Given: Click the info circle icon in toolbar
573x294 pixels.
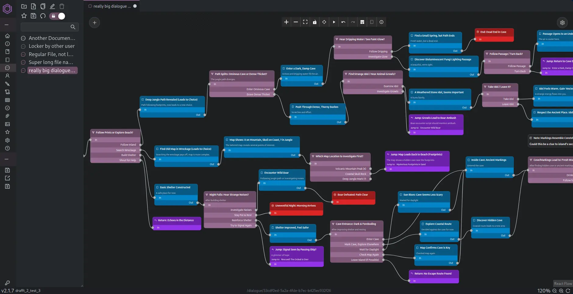Looking at the screenshot, I should [381, 22].
